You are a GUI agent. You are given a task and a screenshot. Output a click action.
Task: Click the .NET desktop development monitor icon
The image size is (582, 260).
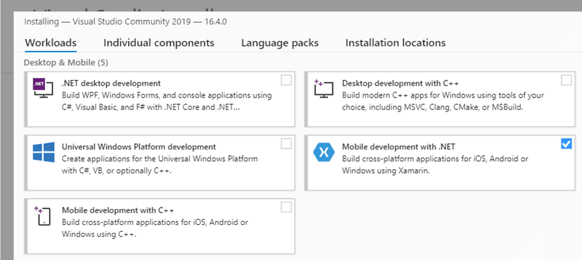coord(43,89)
